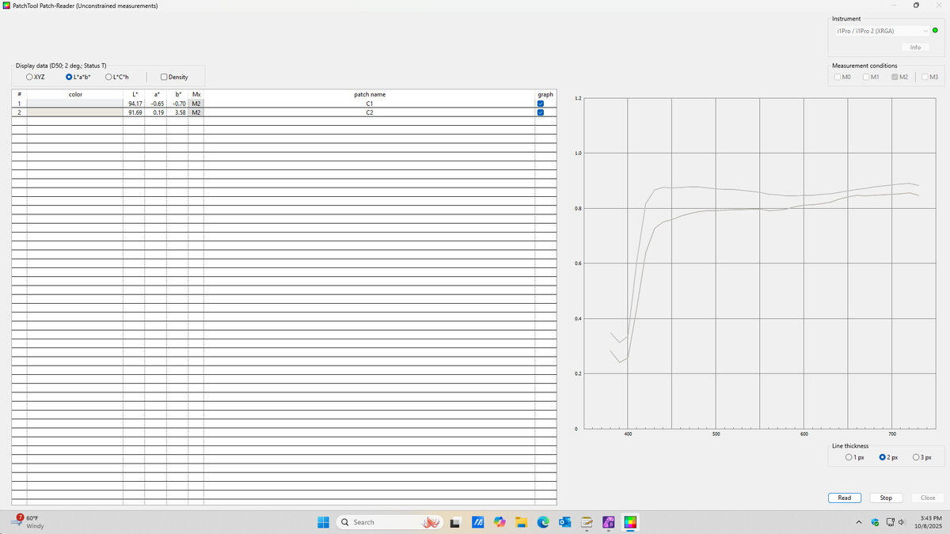Click the Windows Start button
Viewport: 950px width, 534px height.
click(x=324, y=522)
